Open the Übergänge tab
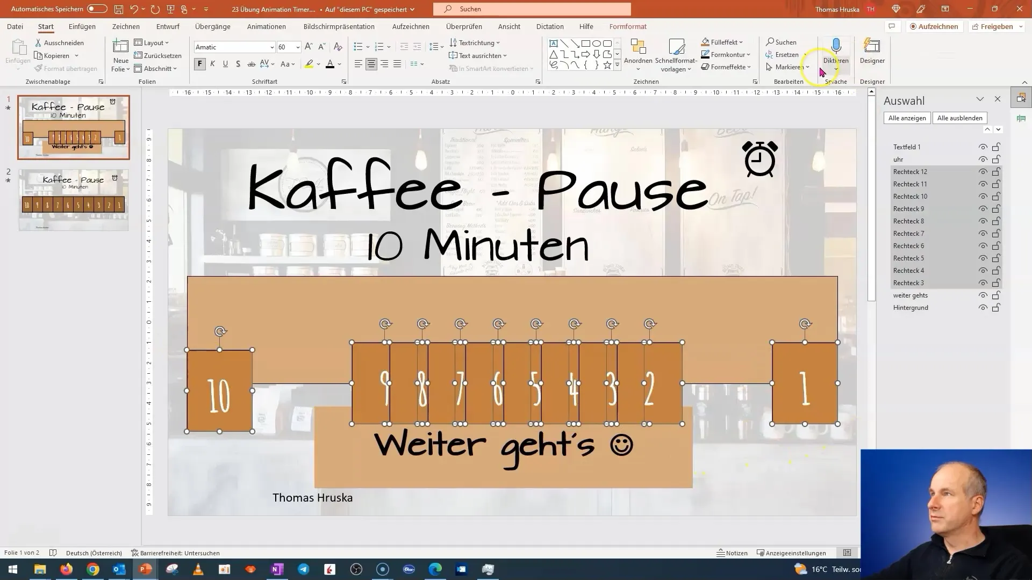Screen dimensions: 1032x580 [213, 26]
